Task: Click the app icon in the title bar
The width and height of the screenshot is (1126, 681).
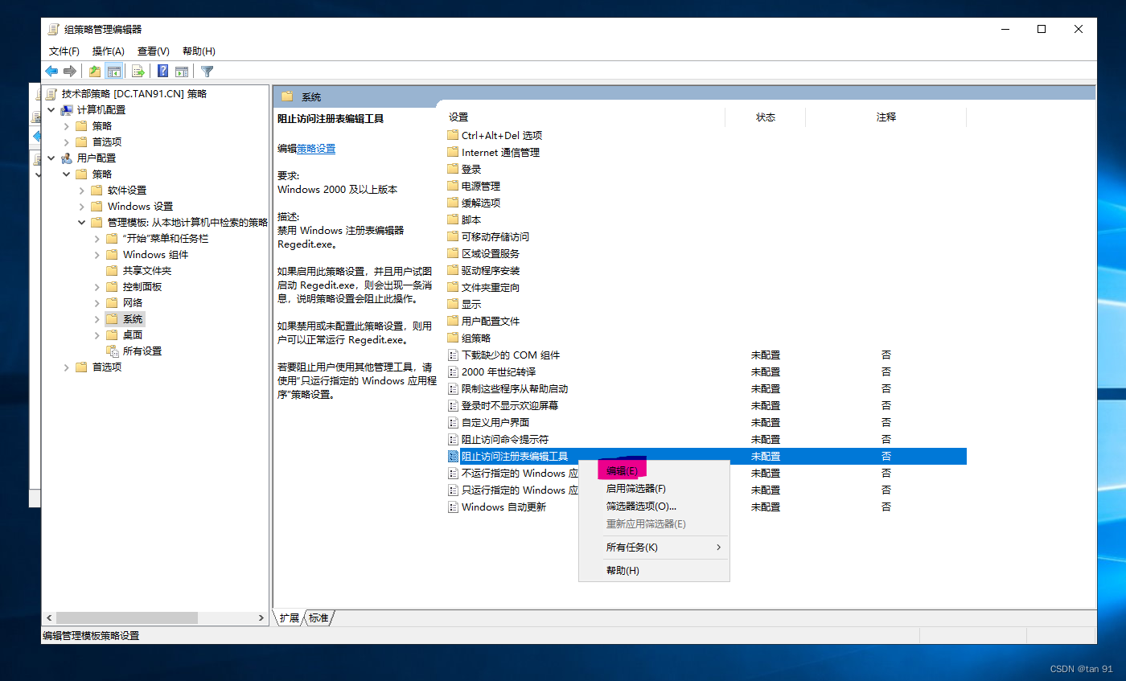Action: [x=53, y=29]
